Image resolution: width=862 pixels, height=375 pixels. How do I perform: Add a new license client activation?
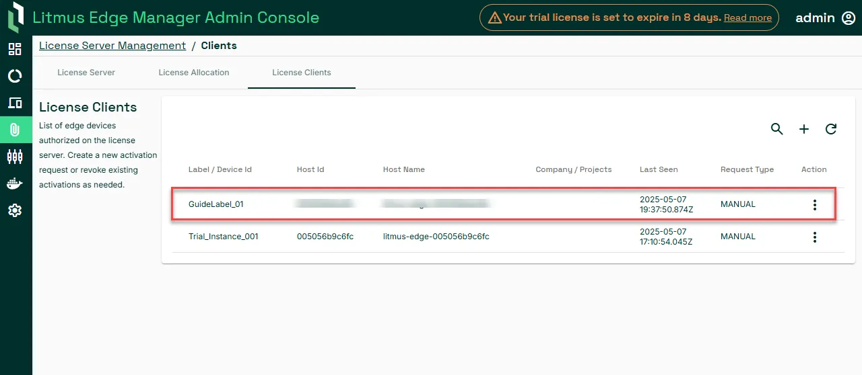(x=804, y=129)
